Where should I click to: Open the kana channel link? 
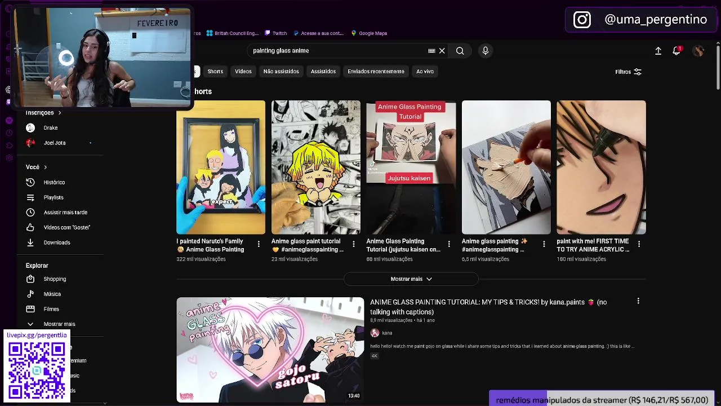[387, 333]
